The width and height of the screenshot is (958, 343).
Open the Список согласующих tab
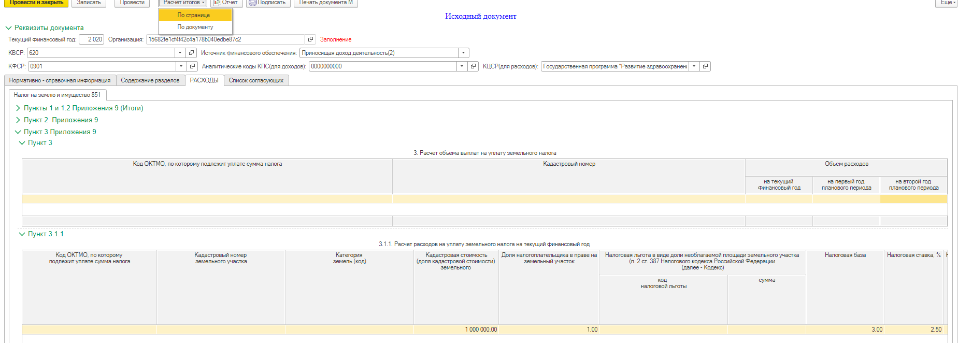point(256,81)
